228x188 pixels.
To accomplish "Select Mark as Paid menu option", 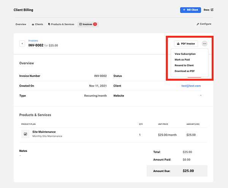I will [182, 60].
